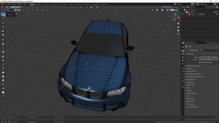Open Global transform orientation dropdown
Image resolution: width=219 pixels, height=123 pixels.
click(x=81, y=7)
